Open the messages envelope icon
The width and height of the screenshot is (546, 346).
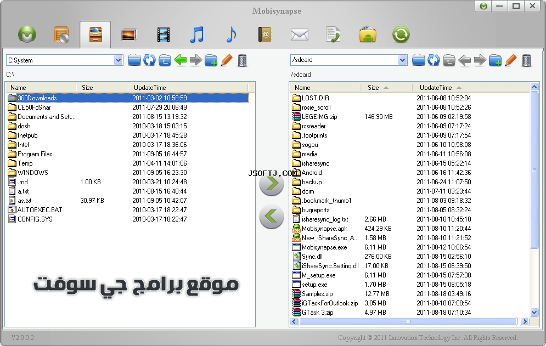click(x=299, y=35)
